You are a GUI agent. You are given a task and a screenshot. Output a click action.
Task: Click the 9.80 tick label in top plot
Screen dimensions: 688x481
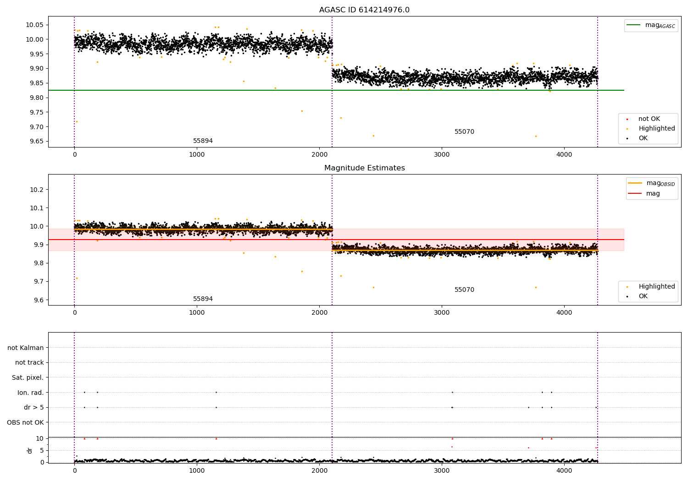[36, 98]
